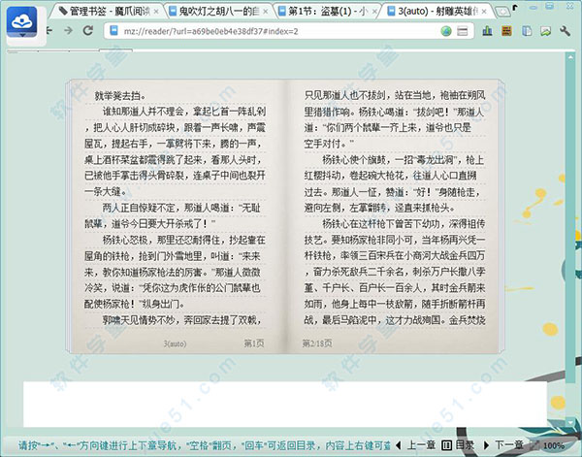
Task: Switch to the 管理书签 tab
Action: click(x=108, y=12)
